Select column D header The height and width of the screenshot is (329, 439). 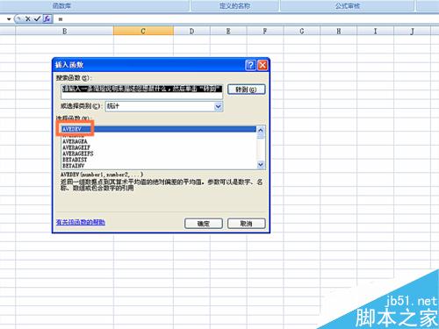[191, 31]
